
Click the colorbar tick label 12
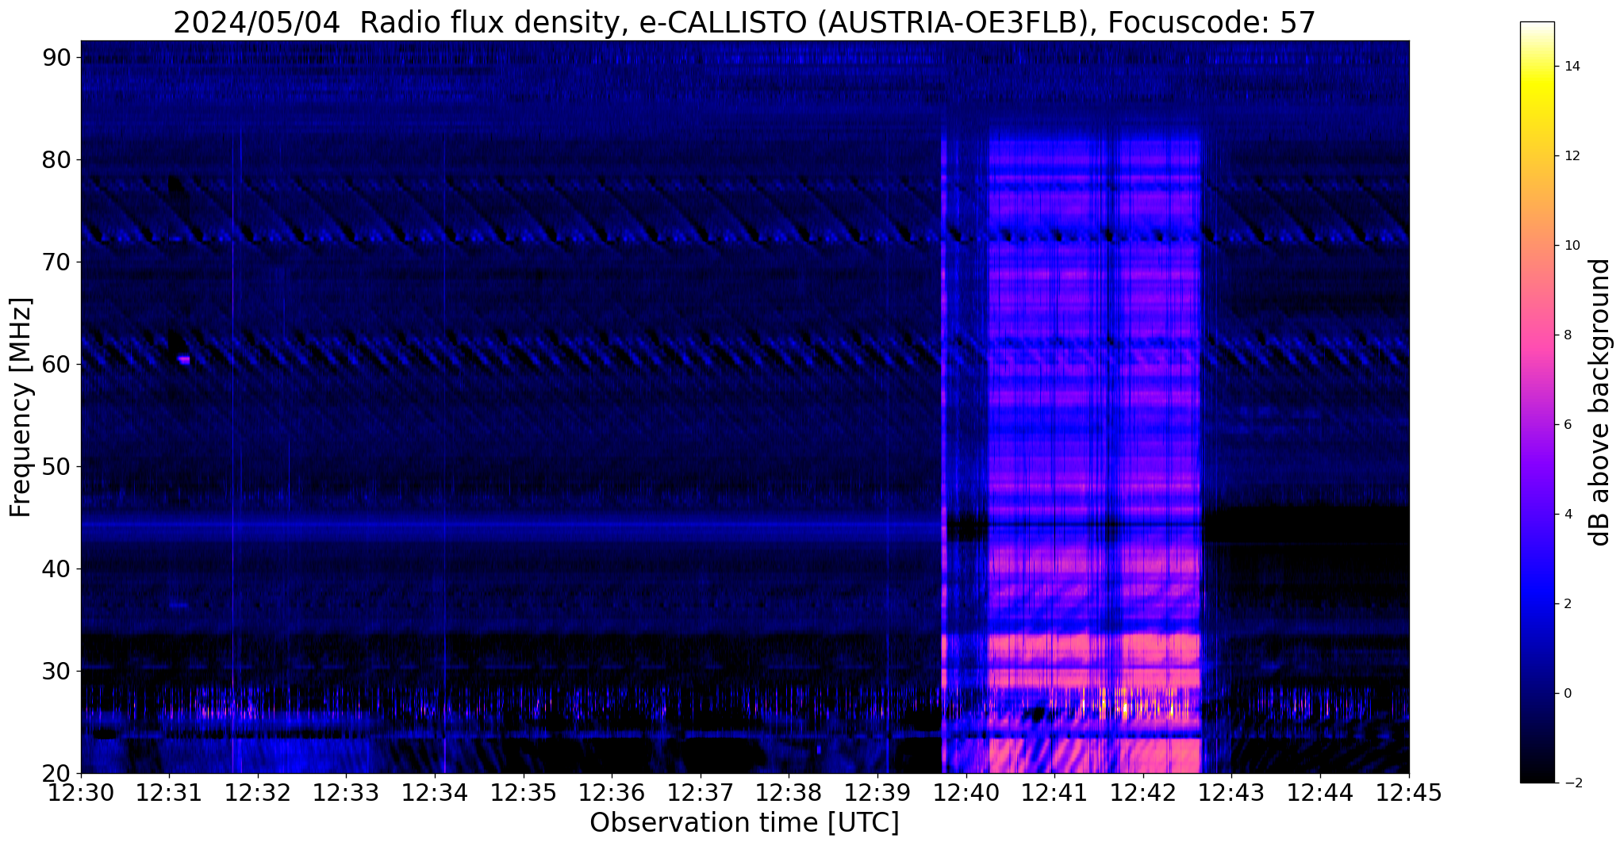pyautogui.click(x=1571, y=156)
